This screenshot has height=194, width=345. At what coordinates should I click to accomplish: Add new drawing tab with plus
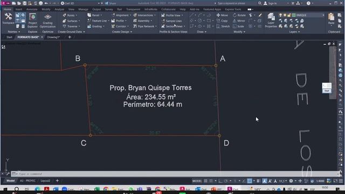(70, 37)
